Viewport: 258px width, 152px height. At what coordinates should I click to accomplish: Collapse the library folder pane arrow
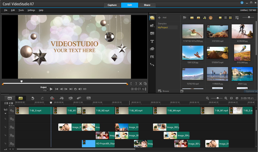coord(182,91)
